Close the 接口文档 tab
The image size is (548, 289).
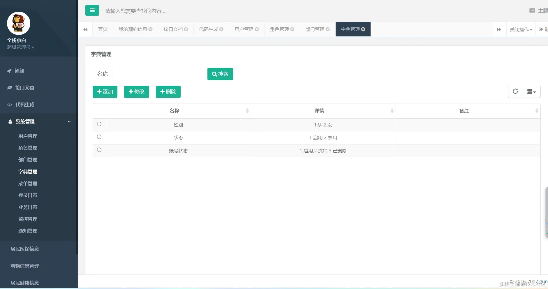click(x=186, y=29)
